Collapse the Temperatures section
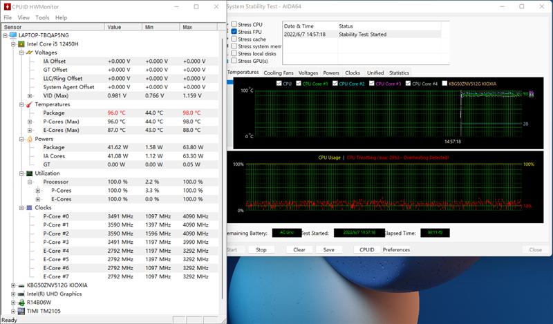The width and height of the screenshot is (553, 324). click(21, 104)
